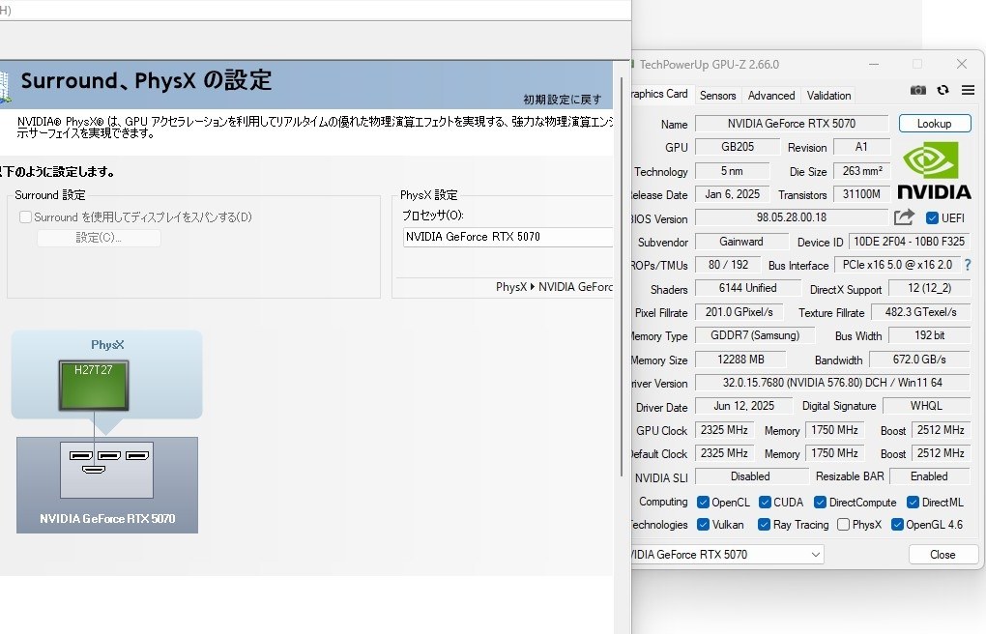Click the NVIDIA logo in GPU-Z
Viewport: 986px width, 634px height.
pos(934,170)
